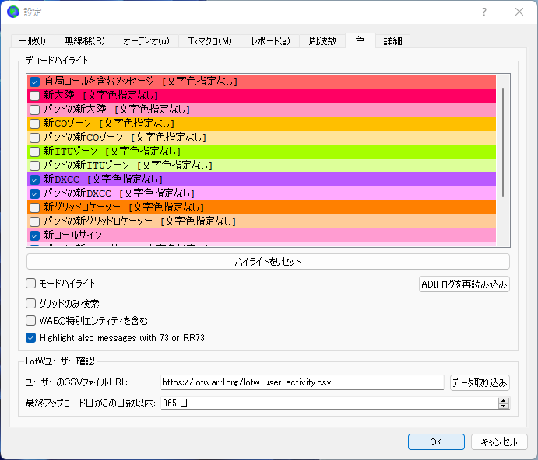Check the バンドの新大陸 checkbox
The height and width of the screenshot is (460, 538).
coord(35,110)
